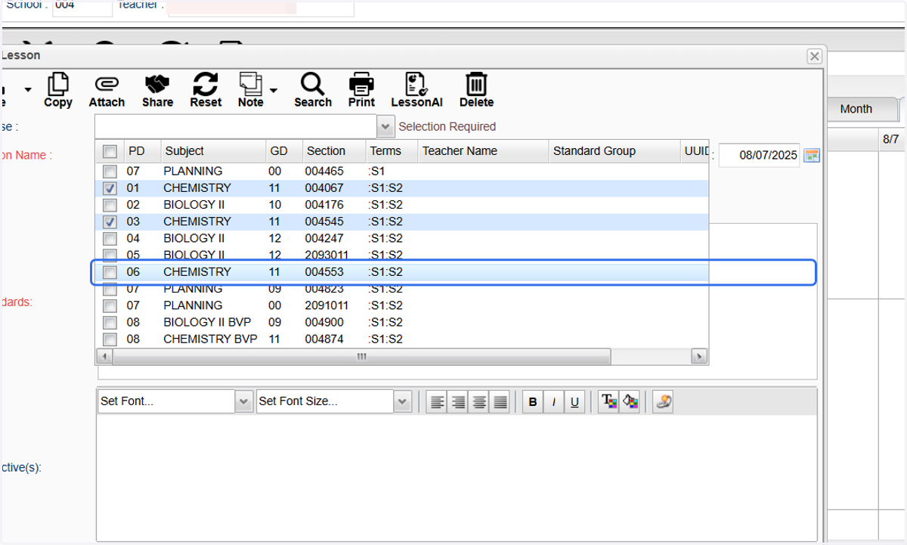Click the BIOLOGY II BVP subject text
The image size is (907, 545).
[207, 322]
